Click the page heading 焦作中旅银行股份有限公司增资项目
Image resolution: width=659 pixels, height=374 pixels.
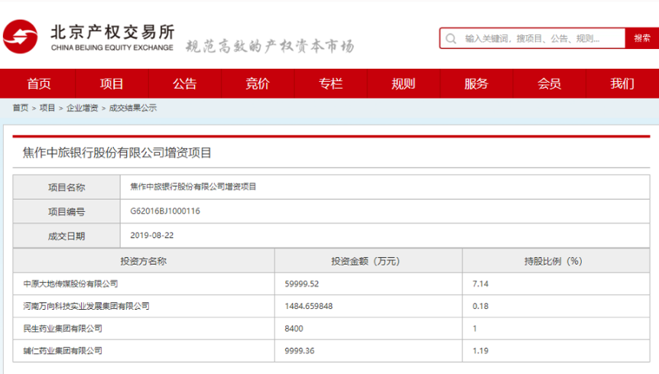click(x=117, y=152)
